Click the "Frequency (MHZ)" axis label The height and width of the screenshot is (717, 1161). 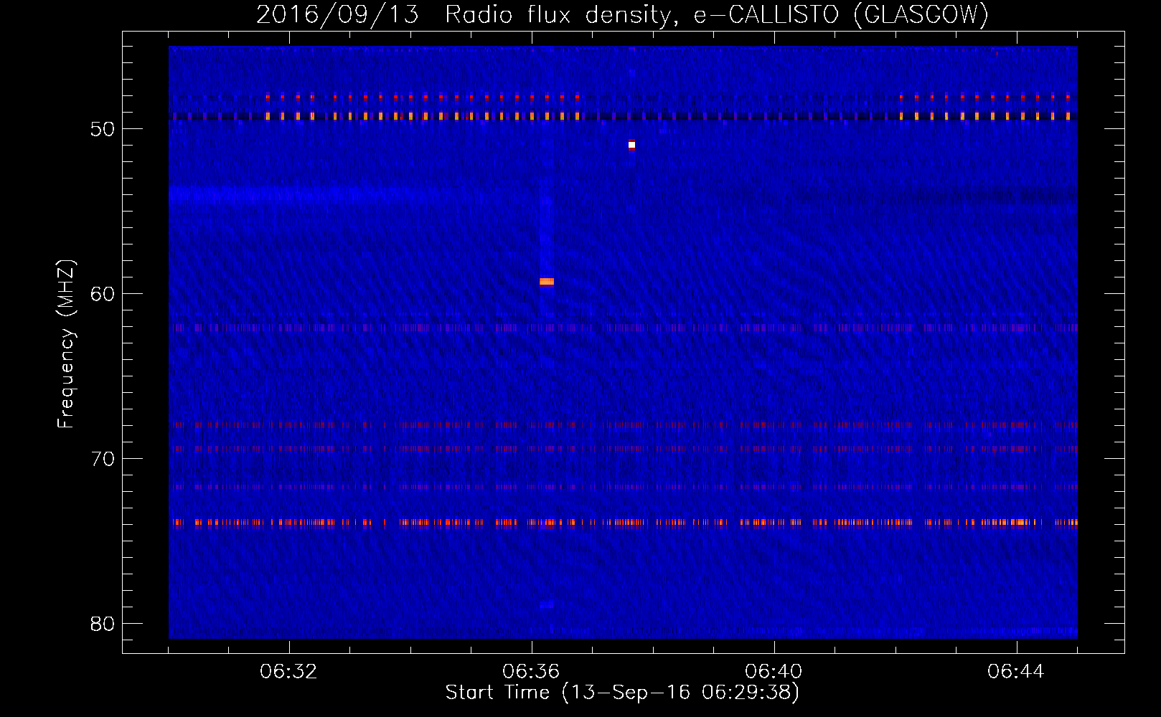pos(66,344)
